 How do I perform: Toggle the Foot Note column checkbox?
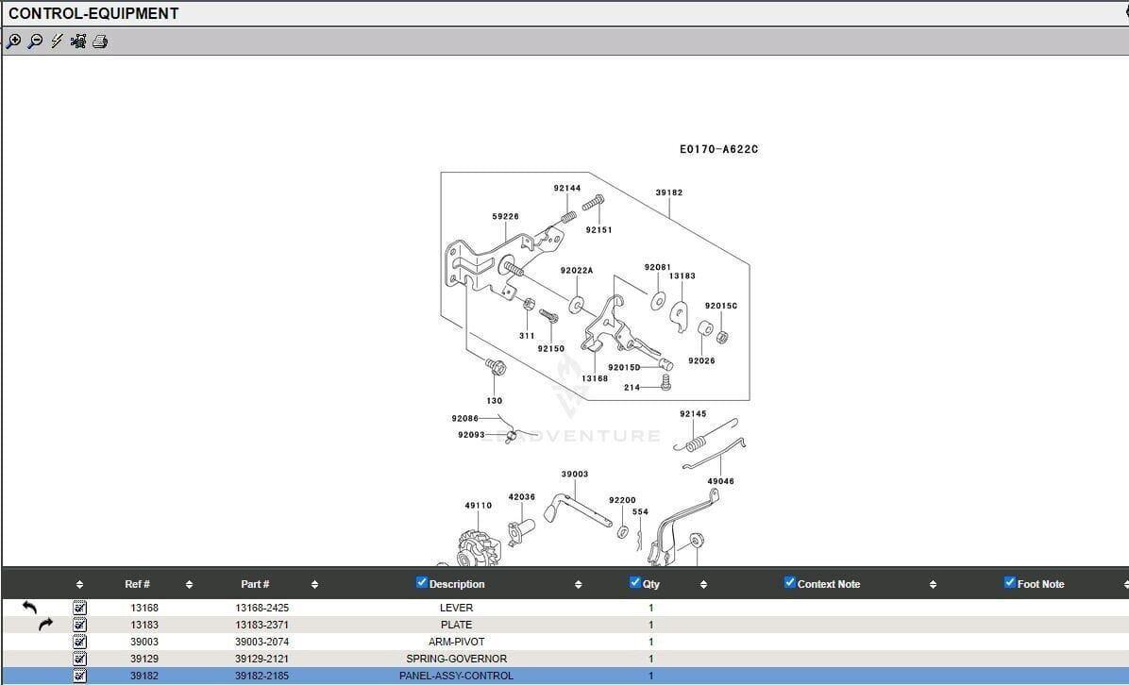click(x=1010, y=583)
